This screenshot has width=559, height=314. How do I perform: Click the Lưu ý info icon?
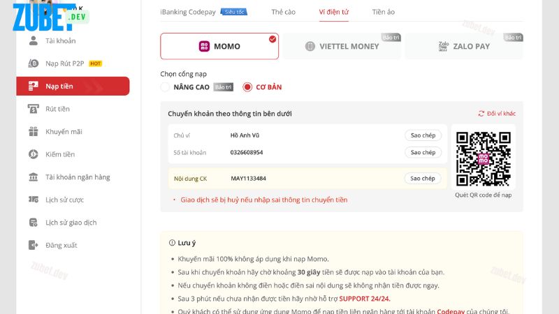click(x=172, y=243)
